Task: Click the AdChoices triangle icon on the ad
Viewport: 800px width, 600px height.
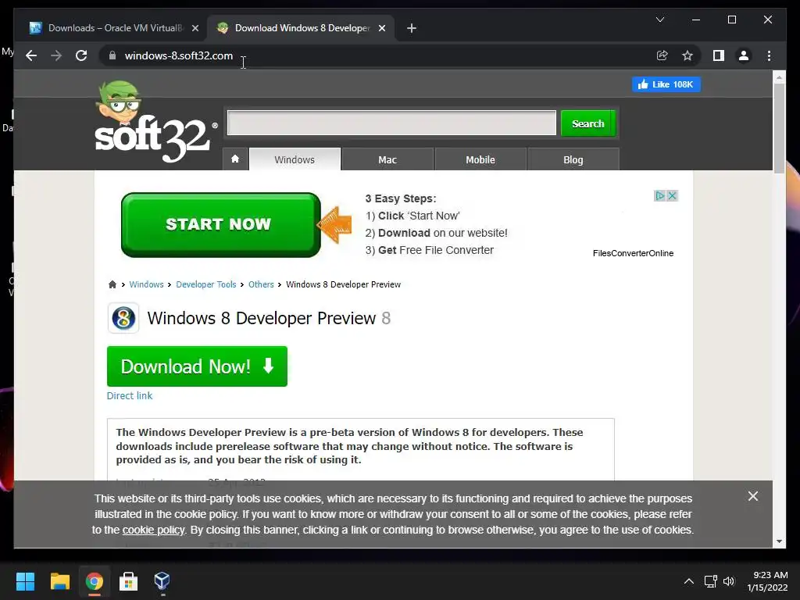Action: coord(659,196)
